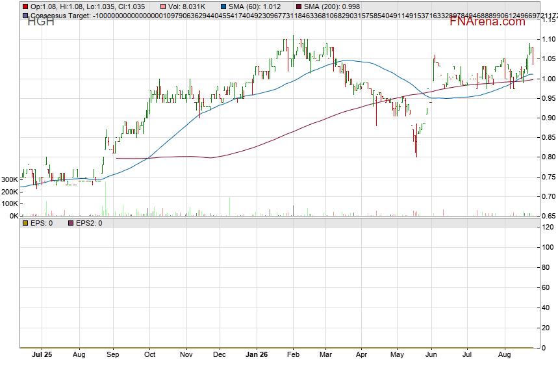Click the 'Jul 25' date axis label
Image resolution: width=558 pixels, height=368 pixels.
click(x=42, y=355)
